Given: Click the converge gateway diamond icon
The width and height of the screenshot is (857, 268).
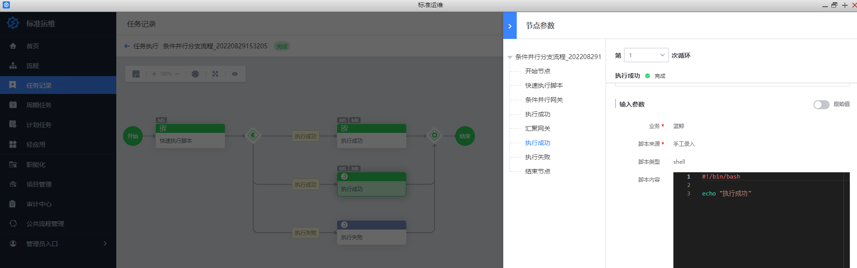Looking at the screenshot, I should click(435, 135).
